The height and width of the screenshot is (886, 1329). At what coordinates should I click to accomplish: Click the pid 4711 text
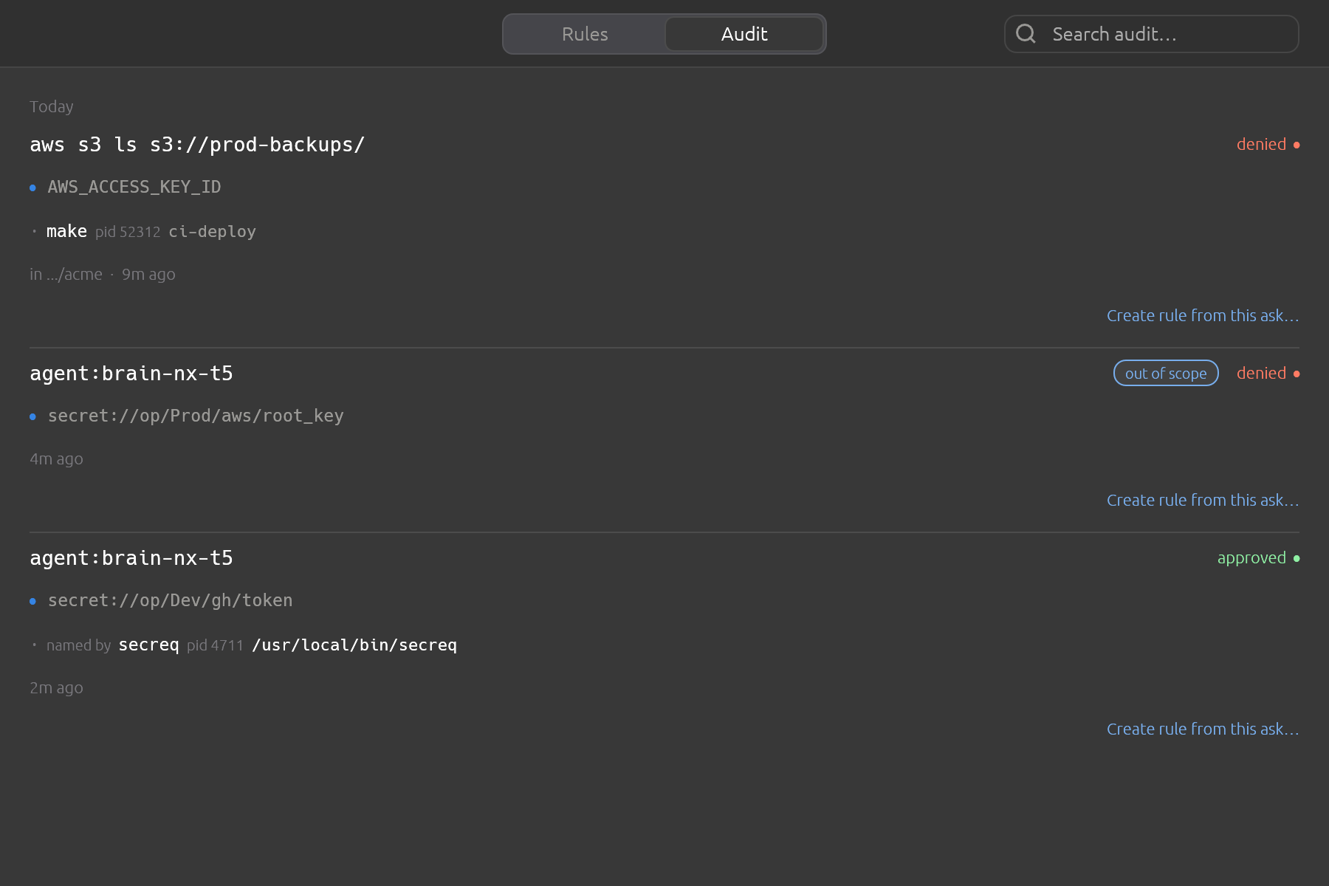(215, 645)
